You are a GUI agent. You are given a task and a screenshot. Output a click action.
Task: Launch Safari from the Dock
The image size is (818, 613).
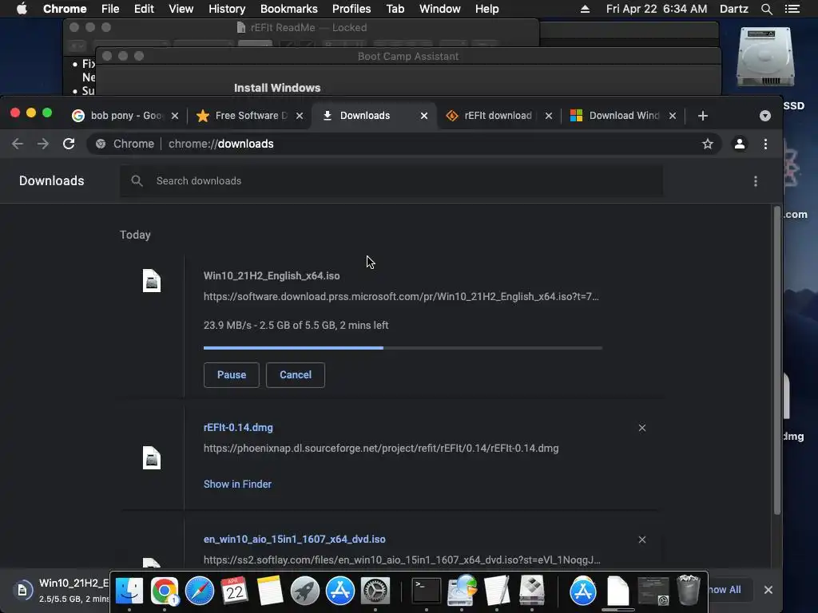[199, 591]
